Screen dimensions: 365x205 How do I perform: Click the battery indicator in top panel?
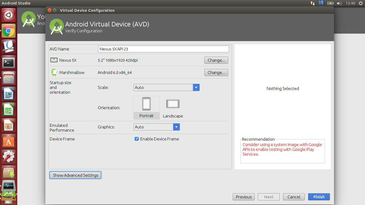[331, 3]
